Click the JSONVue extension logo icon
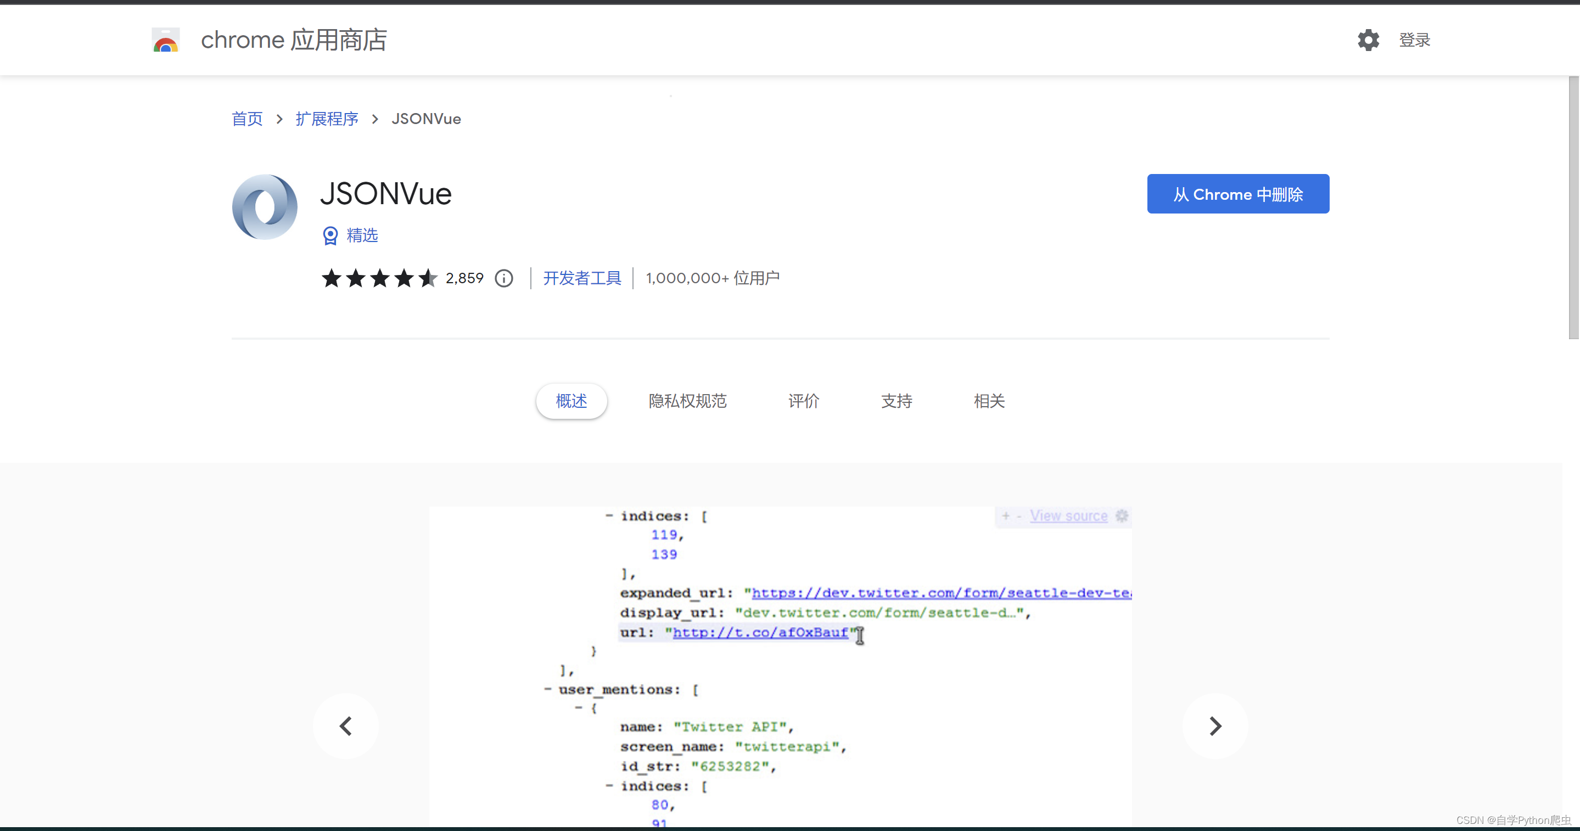This screenshot has width=1580, height=831. click(265, 207)
